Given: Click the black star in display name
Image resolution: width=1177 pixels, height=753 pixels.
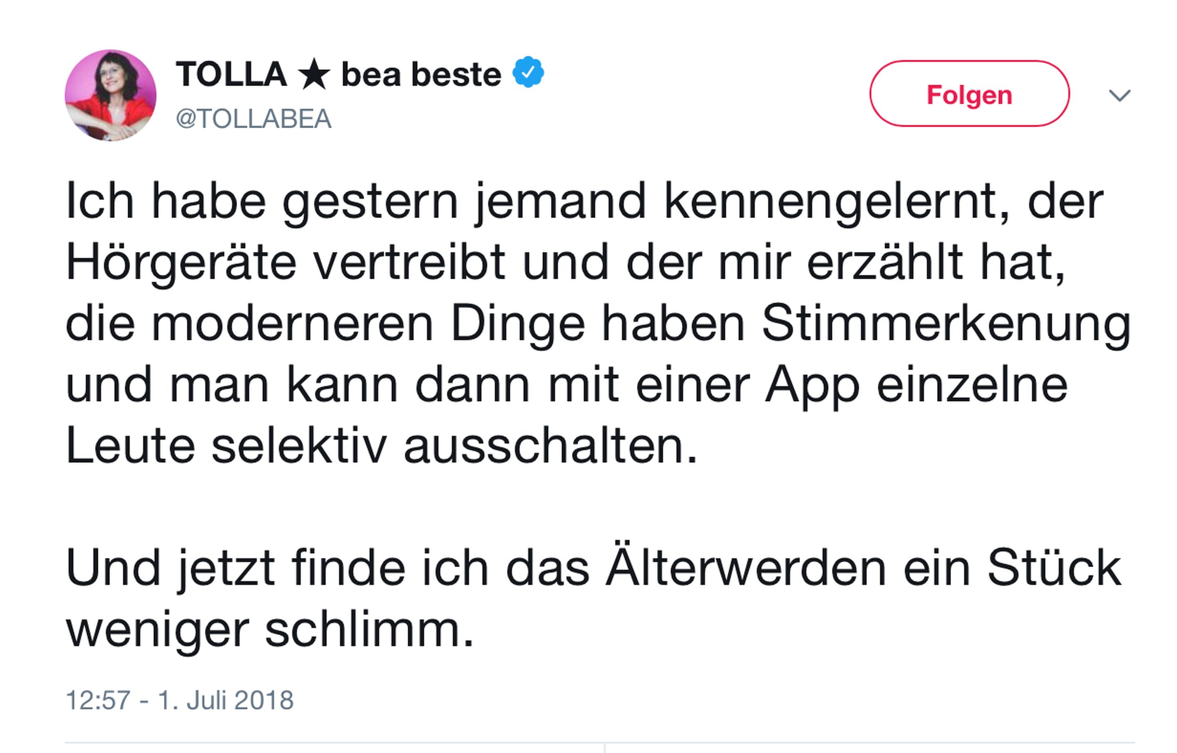Looking at the screenshot, I should (x=314, y=75).
